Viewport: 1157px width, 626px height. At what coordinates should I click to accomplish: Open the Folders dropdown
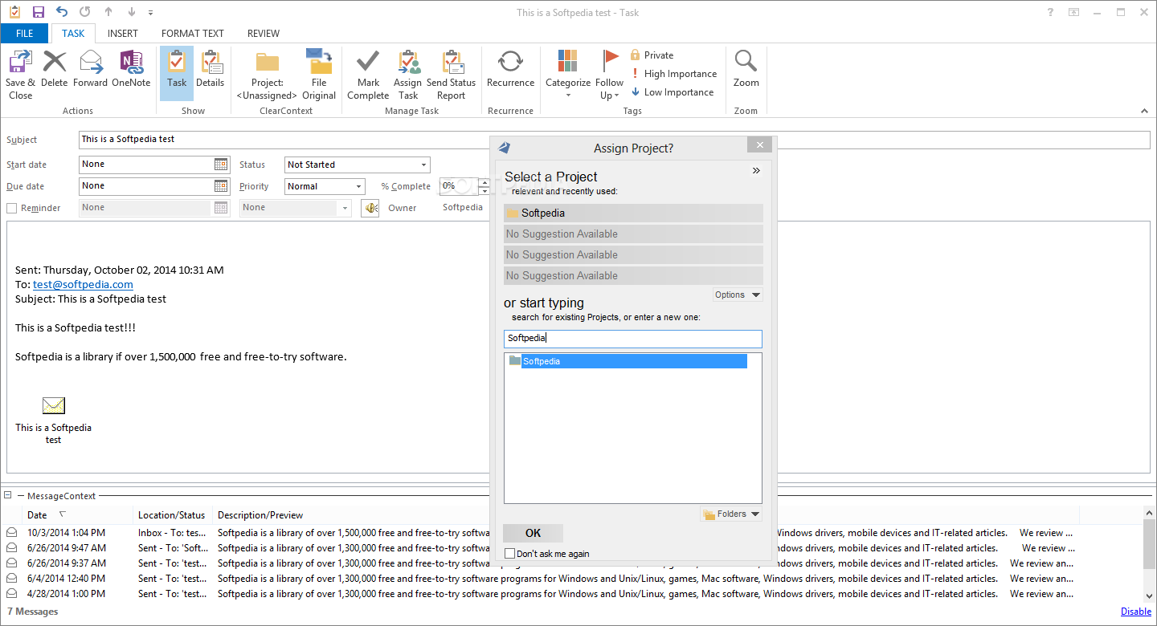tap(731, 514)
